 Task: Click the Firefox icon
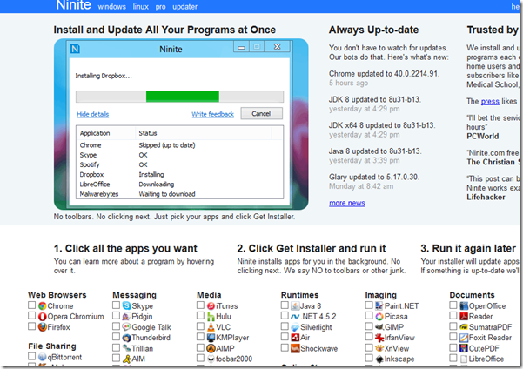click(x=42, y=328)
